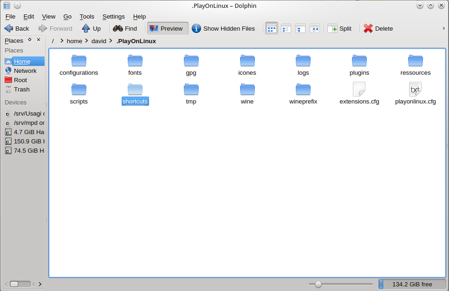The image size is (449, 291).
Task: Open the wineprefix folder
Action: pyautogui.click(x=303, y=94)
